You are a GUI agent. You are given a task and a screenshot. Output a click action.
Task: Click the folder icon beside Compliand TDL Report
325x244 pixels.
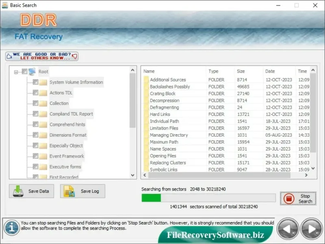coord(43,114)
